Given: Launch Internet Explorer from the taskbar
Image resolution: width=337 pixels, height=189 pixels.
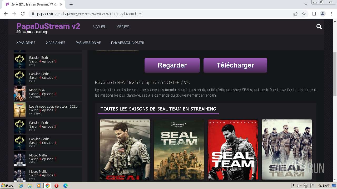Looking at the screenshot, I should pos(21,186).
